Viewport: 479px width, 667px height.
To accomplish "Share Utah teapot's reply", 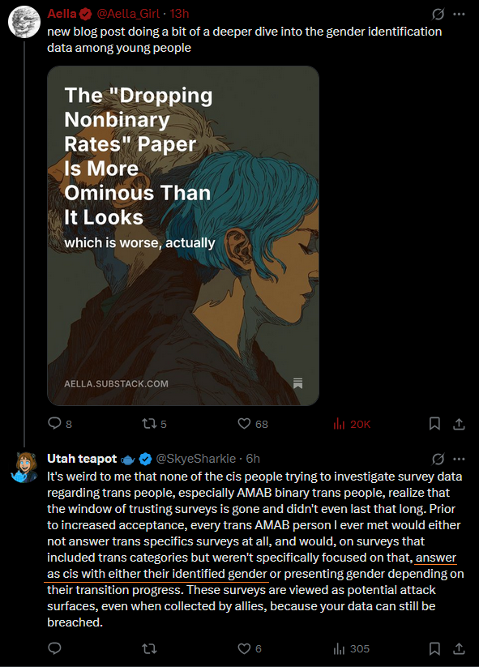I will click(459, 648).
